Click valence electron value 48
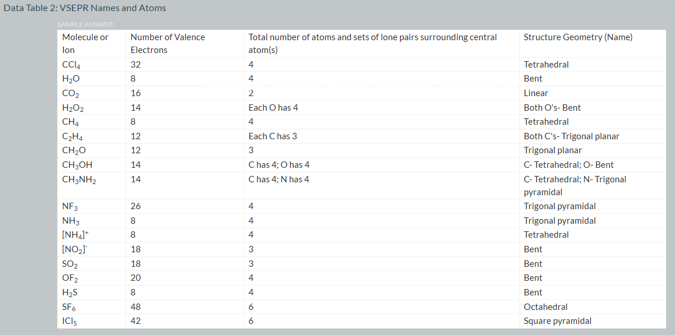Viewport: 675px width, 335px height. coord(135,307)
